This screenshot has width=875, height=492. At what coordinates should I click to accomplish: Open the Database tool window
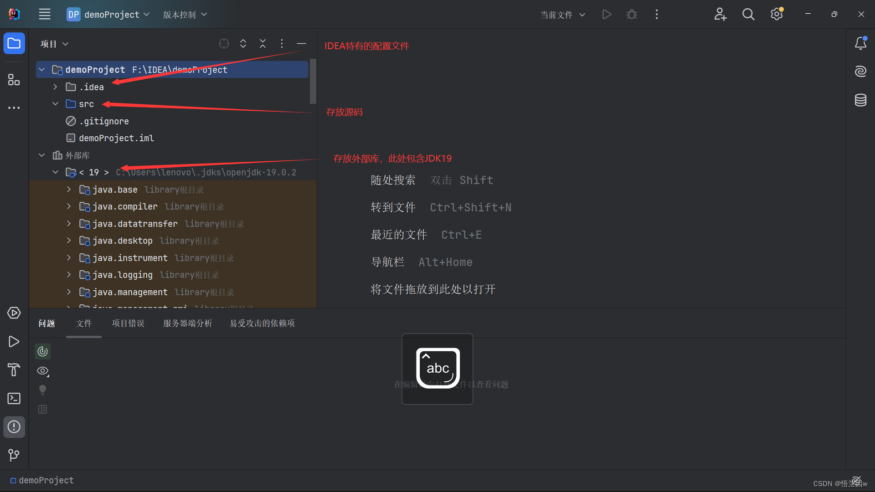[x=860, y=100]
